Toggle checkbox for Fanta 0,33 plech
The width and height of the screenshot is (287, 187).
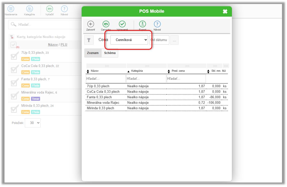(14, 82)
